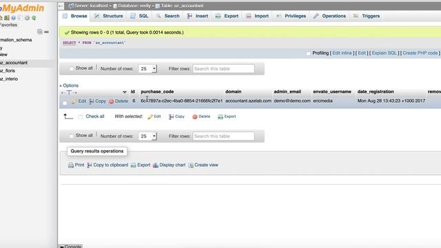Sort by the domain column header
Image resolution: width=441 pixels, height=248 pixels.
coord(233,92)
